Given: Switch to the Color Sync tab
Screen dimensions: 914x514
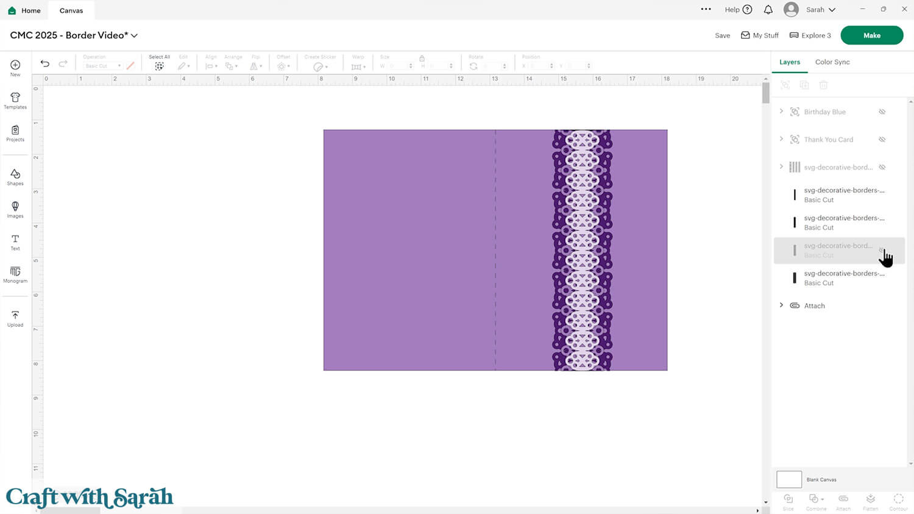Looking at the screenshot, I should click(x=832, y=62).
